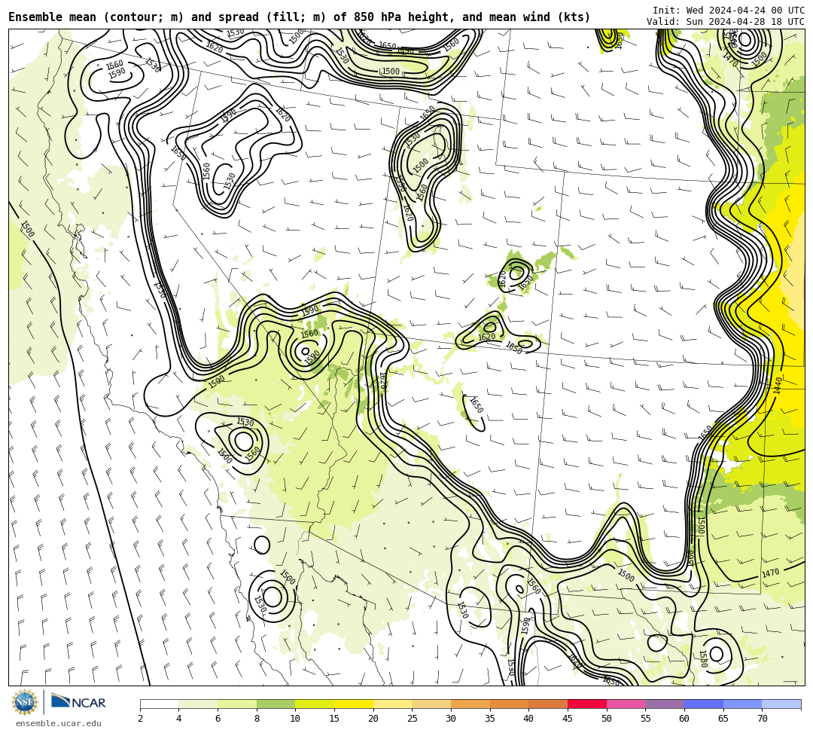The image size is (813, 733).
Task: Click the pink 50–55 colorbar segment
Action: [626, 704]
